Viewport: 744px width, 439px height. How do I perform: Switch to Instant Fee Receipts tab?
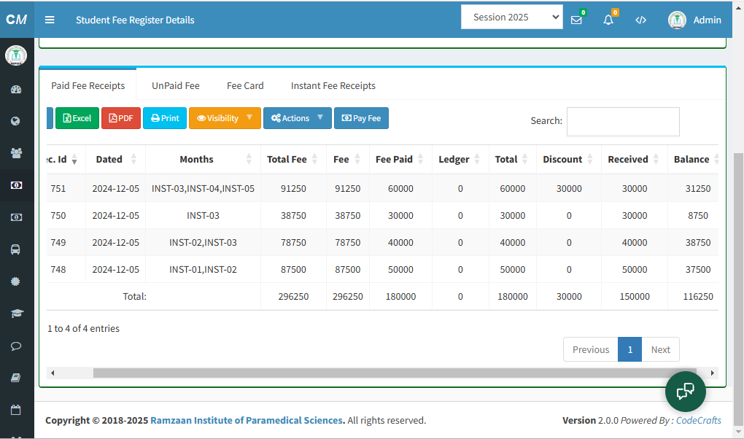click(x=333, y=85)
